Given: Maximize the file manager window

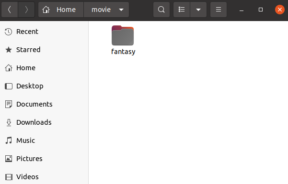Looking at the screenshot, I should pos(261,10).
